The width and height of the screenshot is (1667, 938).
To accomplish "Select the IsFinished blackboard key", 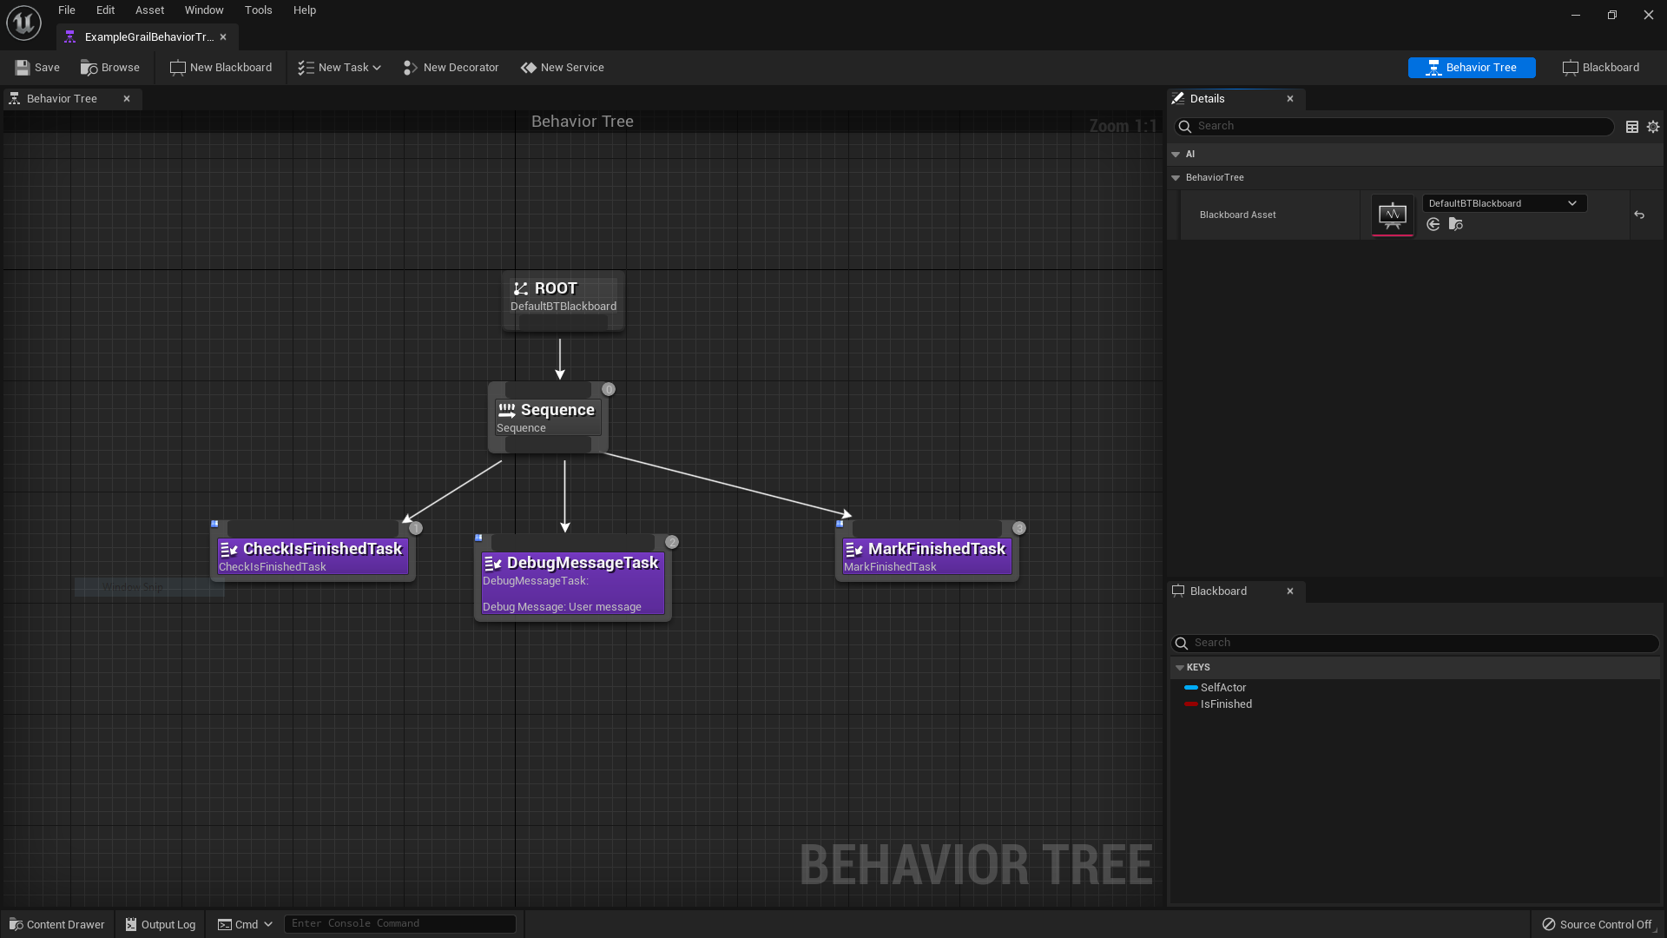I will pyautogui.click(x=1226, y=704).
